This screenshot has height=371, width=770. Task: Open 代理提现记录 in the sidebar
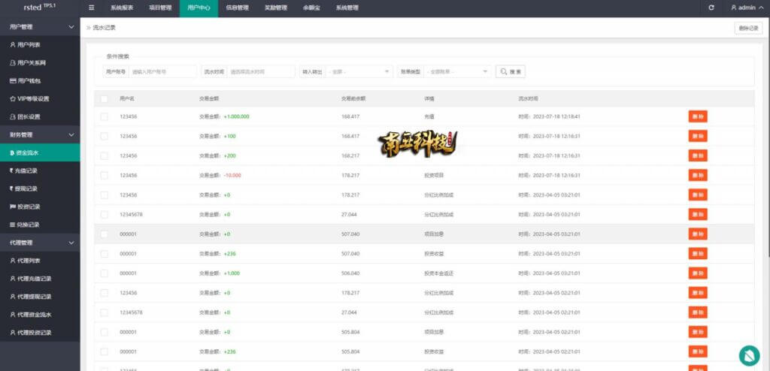(x=40, y=297)
